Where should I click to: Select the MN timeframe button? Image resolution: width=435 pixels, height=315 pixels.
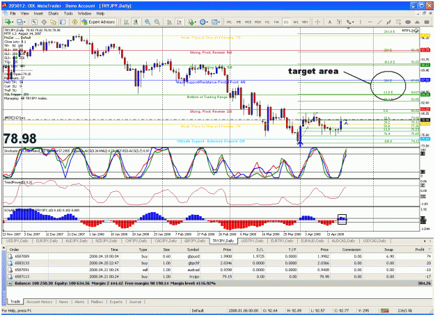(x=305, y=22)
